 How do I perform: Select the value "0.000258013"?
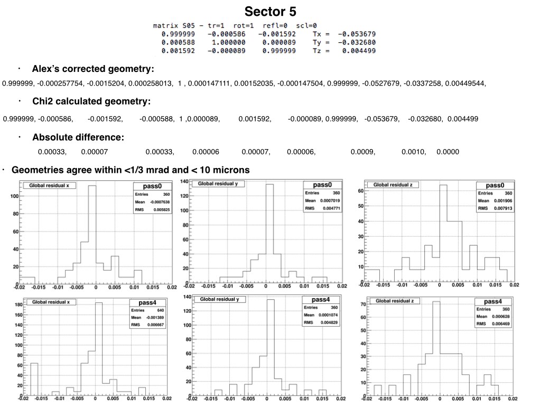coord(150,83)
